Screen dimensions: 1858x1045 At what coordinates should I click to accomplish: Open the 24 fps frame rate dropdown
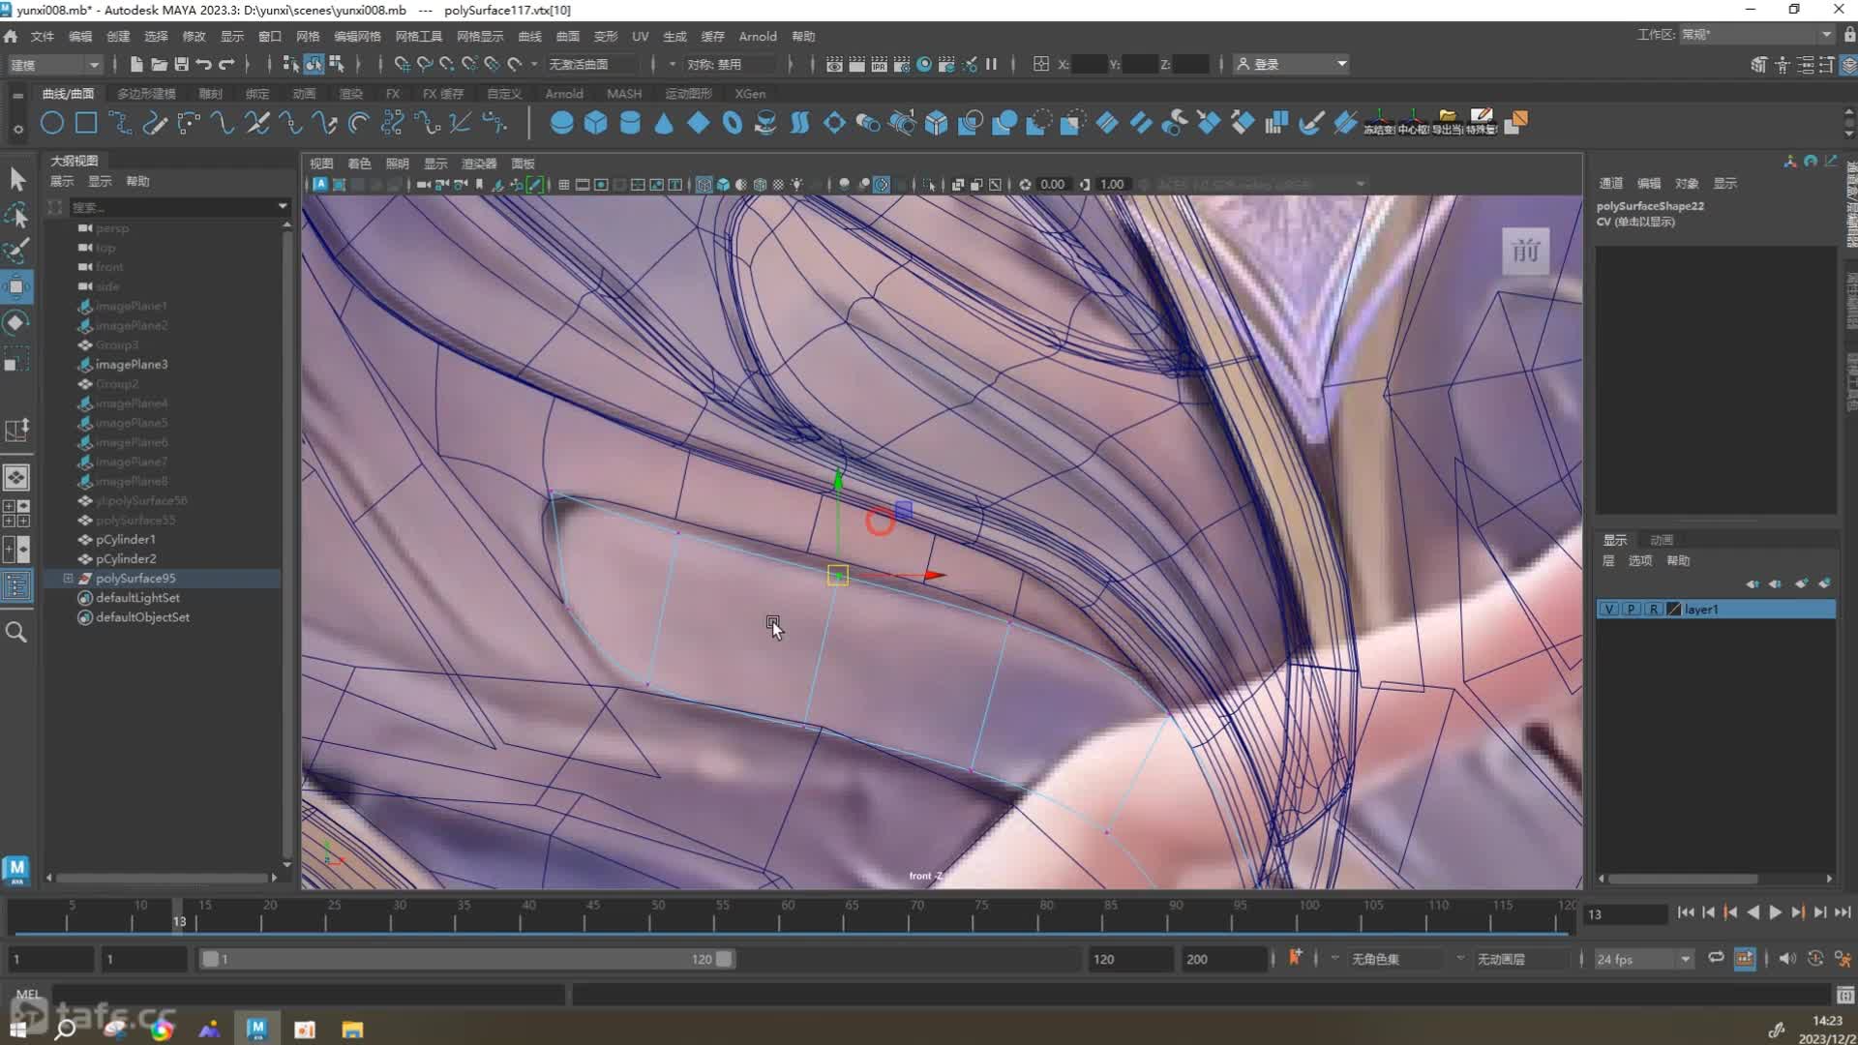[x=1643, y=959]
